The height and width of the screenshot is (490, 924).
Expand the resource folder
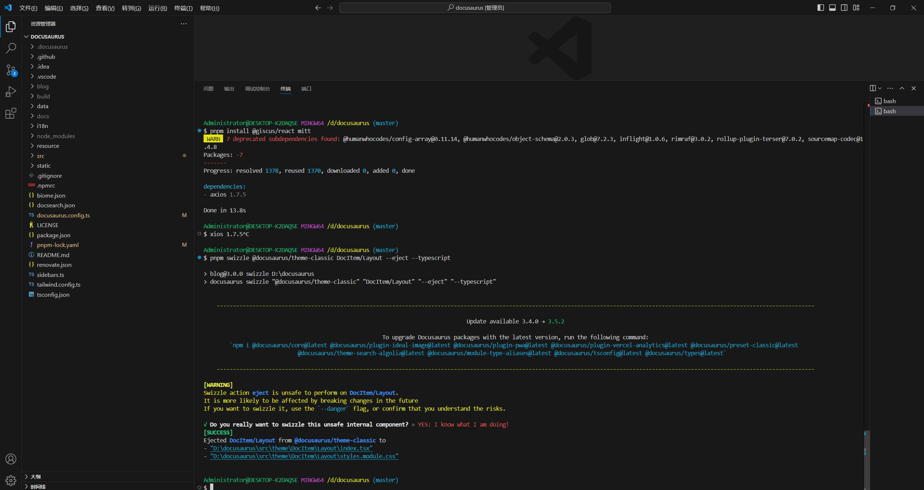(108, 146)
